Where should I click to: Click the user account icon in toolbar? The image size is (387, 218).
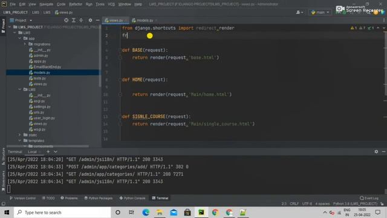click(x=299, y=12)
